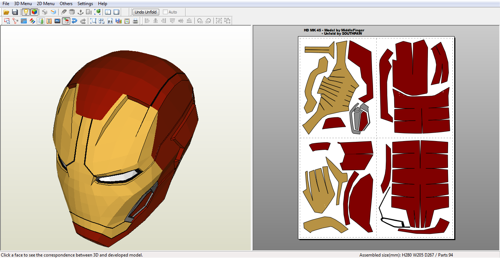Click the light blue translucent cube icon

point(53,12)
